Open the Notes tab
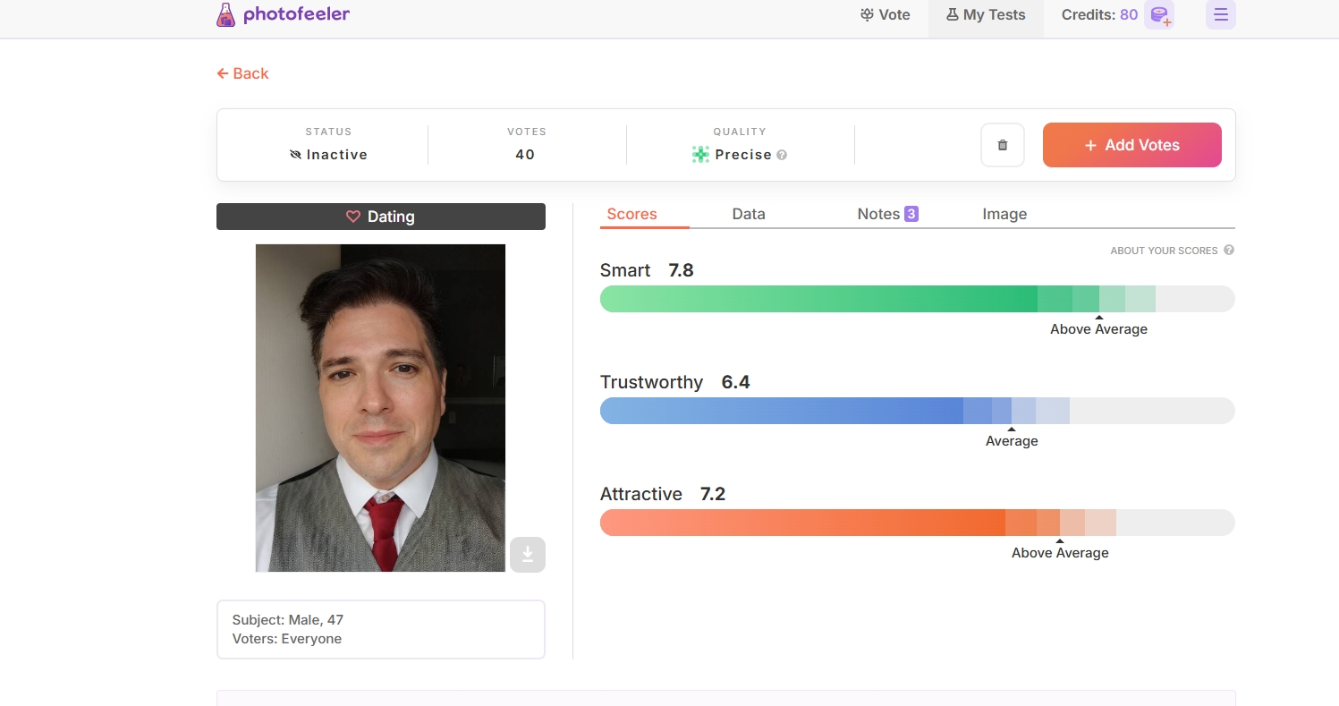This screenshot has height=706, width=1339. pyautogui.click(x=887, y=214)
